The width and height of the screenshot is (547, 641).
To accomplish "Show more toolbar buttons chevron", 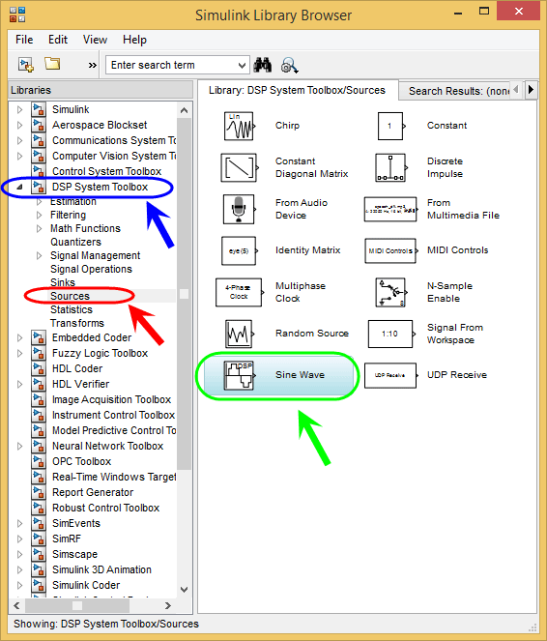I will (93, 65).
